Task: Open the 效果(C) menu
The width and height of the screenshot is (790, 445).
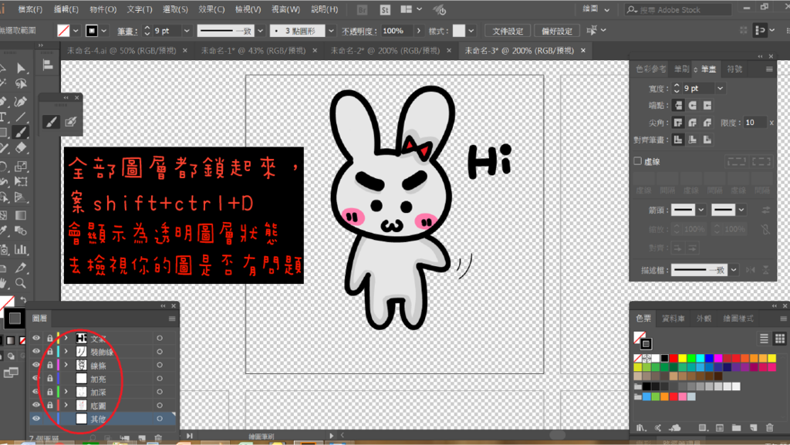Action: tap(211, 9)
